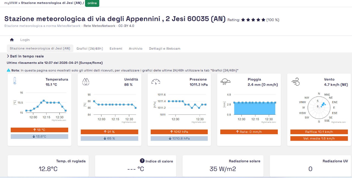Click the wind icon in Vento card
This screenshot has height=178, width=352.
click(x=295, y=81)
